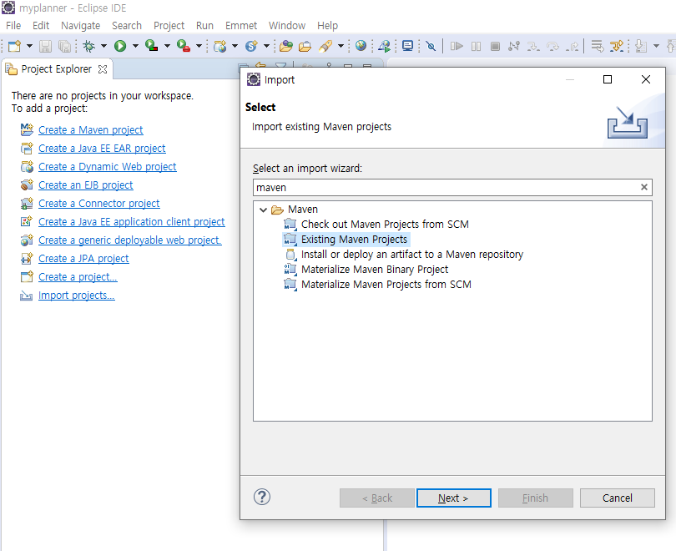Viewport: 676px width, 551px height.
Task: Click the Run External Tools icon
Action: (184, 46)
